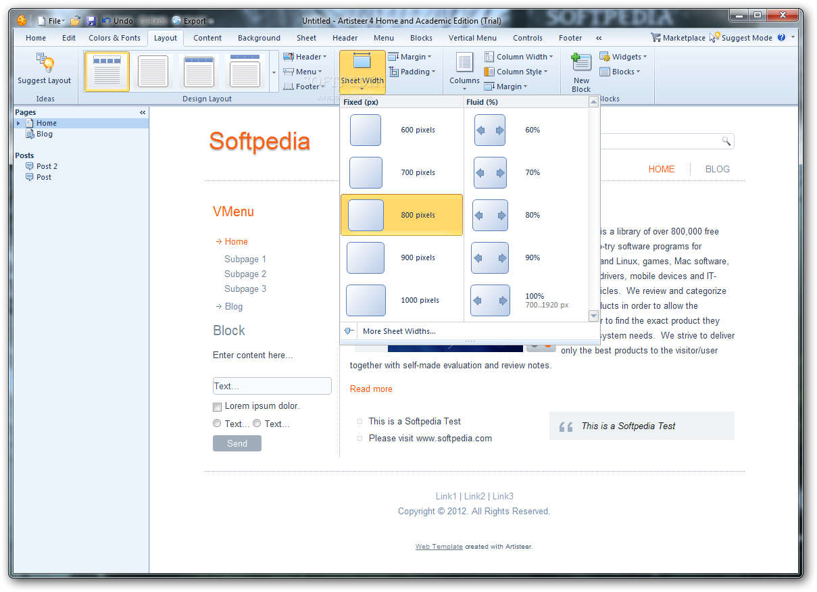Open the Padding dropdown
Image resolution: width=817 pixels, height=592 pixels.
tap(412, 72)
